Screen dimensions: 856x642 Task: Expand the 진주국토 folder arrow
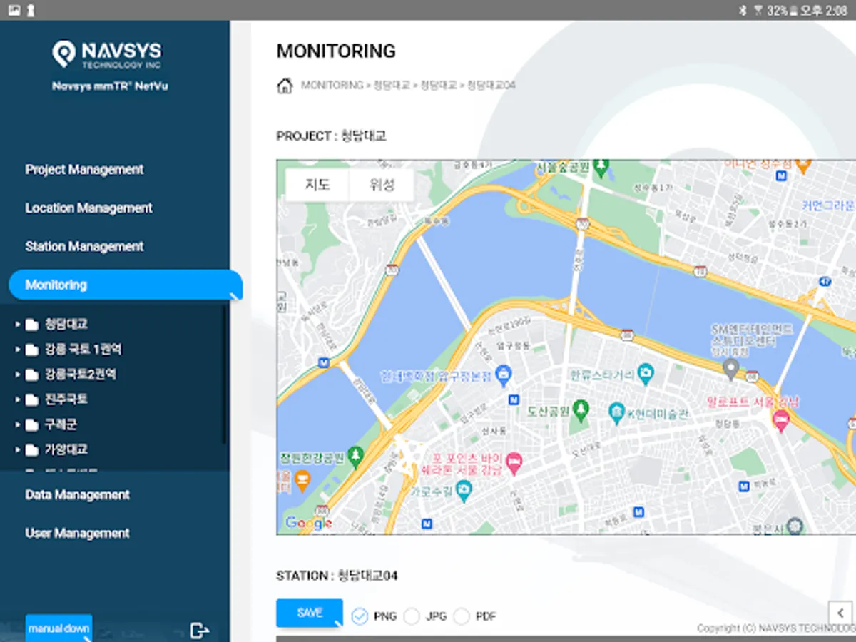[18, 399]
